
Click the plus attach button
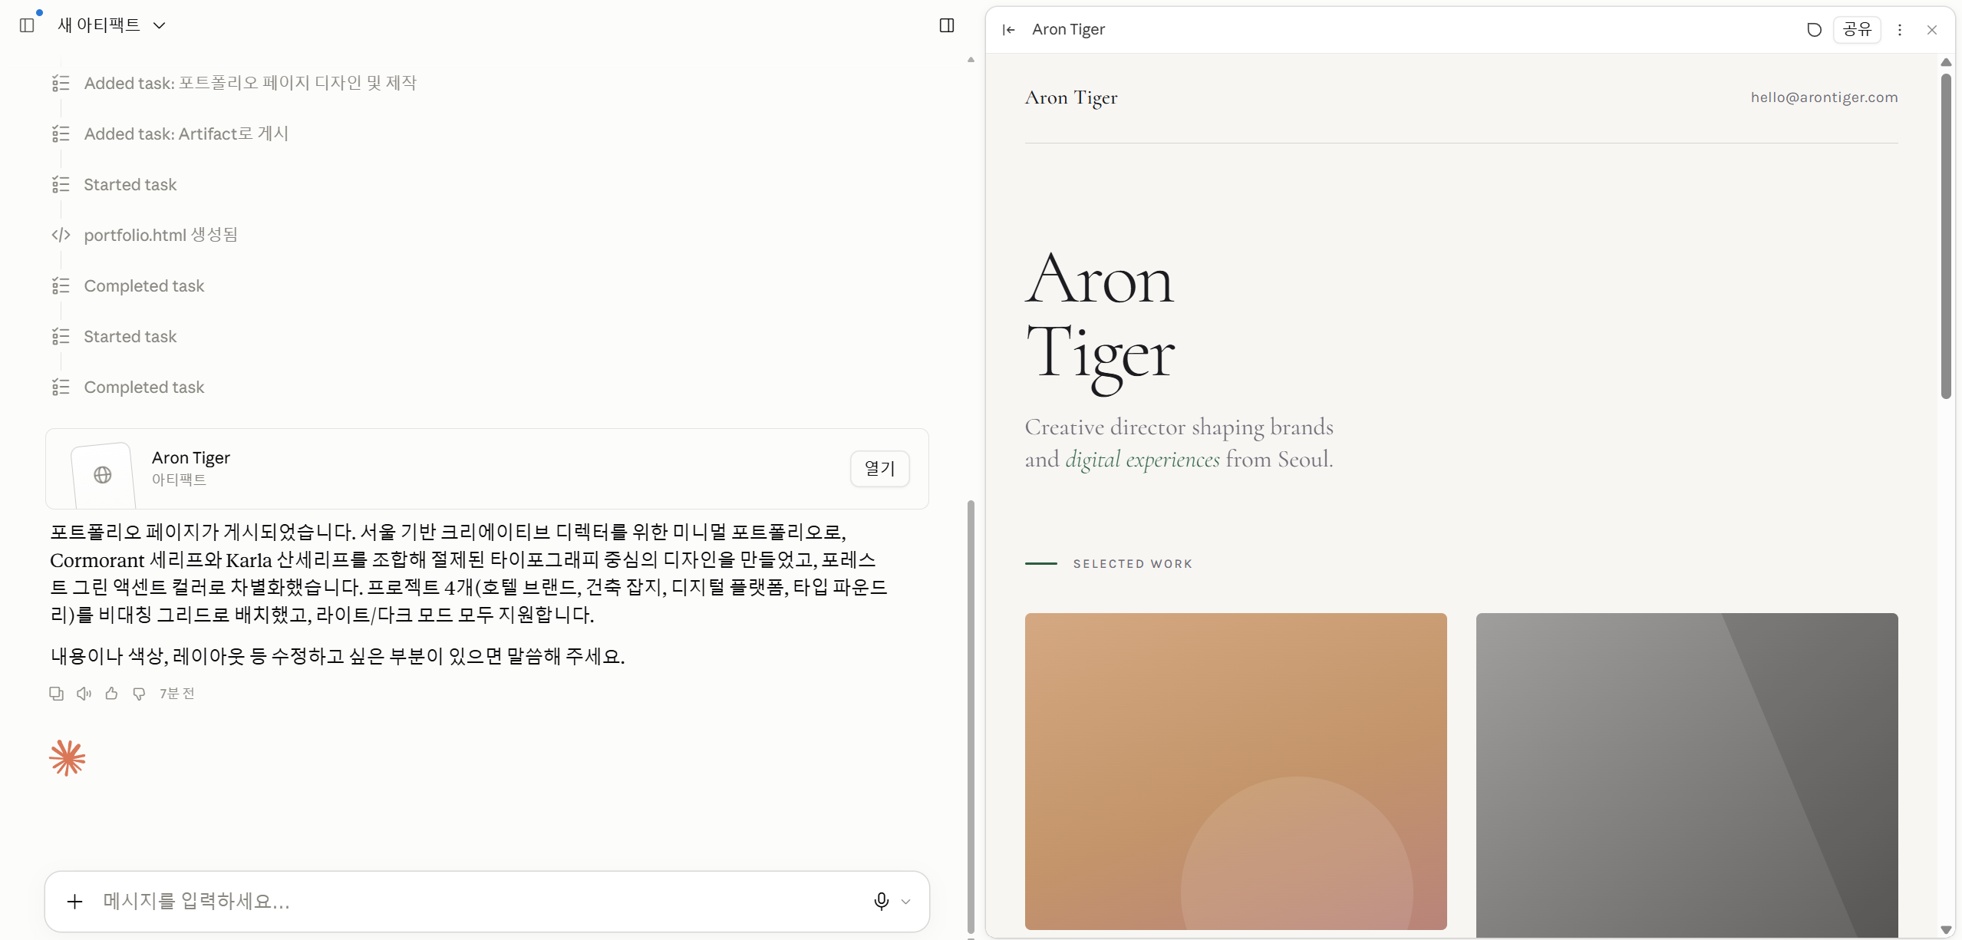tap(74, 901)
